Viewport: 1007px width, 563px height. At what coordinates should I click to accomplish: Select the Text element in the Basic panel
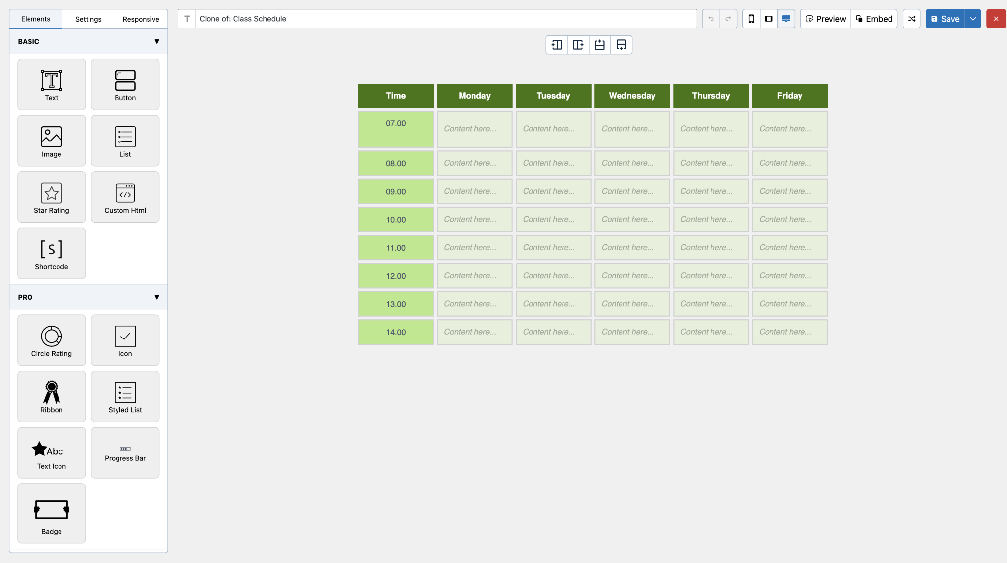pyautogui.click(x=51, y=84)
